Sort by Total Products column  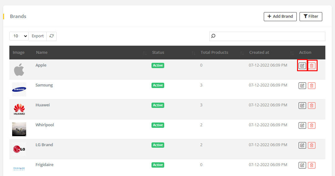[214, 53]
